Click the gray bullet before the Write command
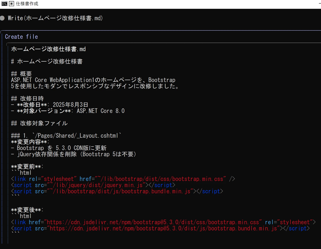Image resolution: width=321 pixels, height=249 pixels. [2, 18]
